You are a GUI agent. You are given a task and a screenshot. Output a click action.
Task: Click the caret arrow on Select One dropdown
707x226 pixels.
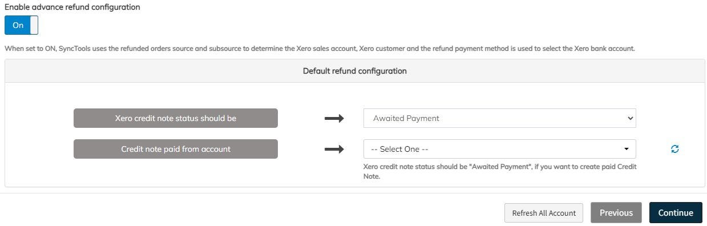(x=627, y=149)
